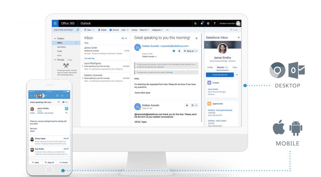Open dropdown next to Create New Record
This screenshot has height=177, width=321.
[x=237, y=75]
